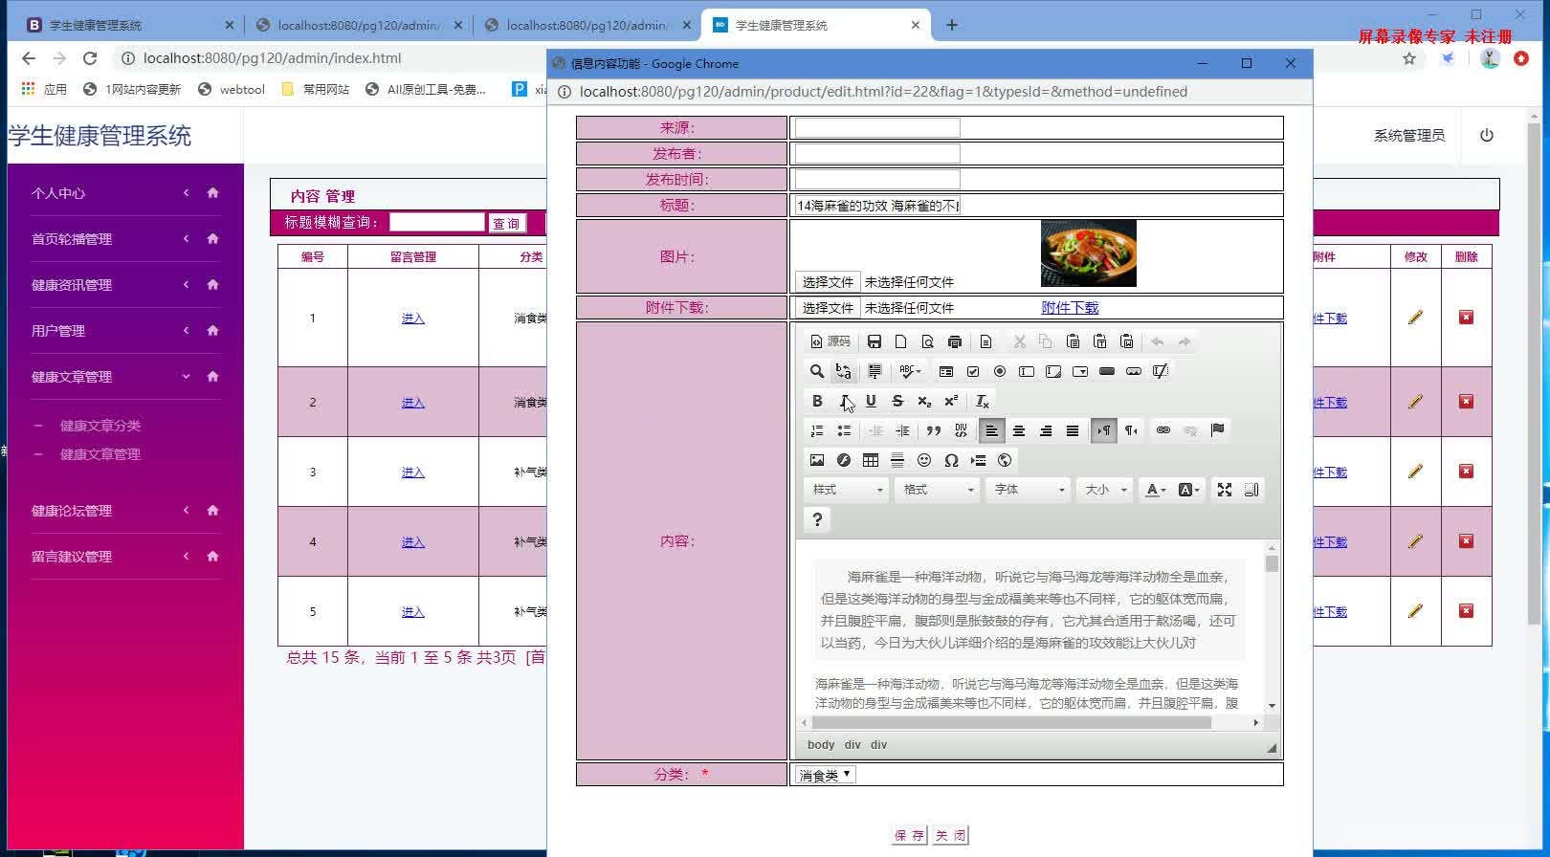Expand 个人中心 in the sidebar
Screen dimensions: 1550x857
tap(125, 193)
